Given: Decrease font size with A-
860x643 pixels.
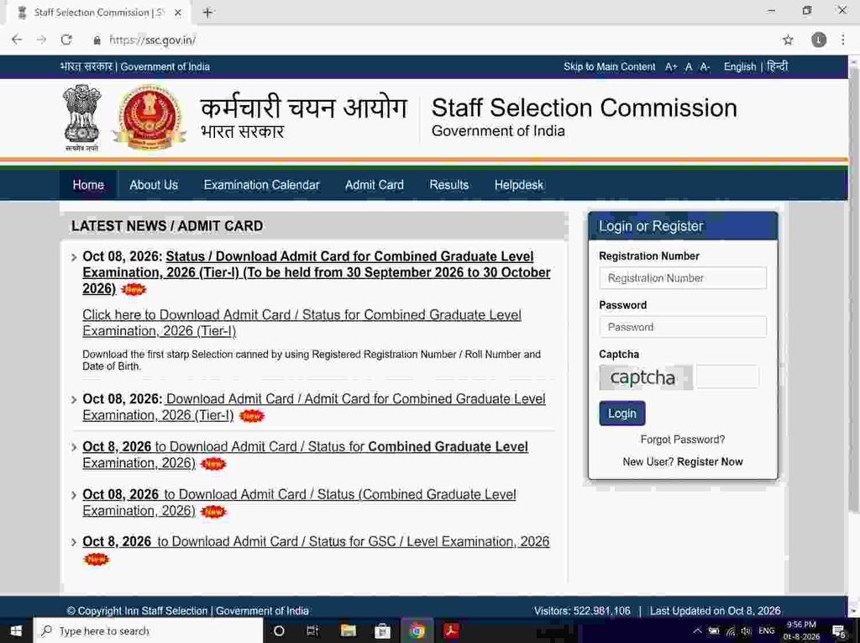Looking at the screenshot, I should point(705,67).
